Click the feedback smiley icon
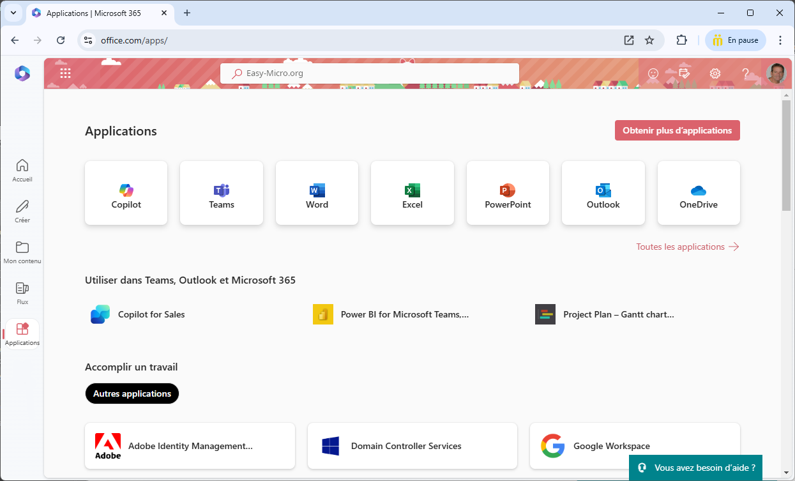The image size is (795, 481). (x=653, y=73)
